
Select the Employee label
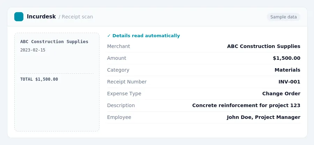pos(119,117)
